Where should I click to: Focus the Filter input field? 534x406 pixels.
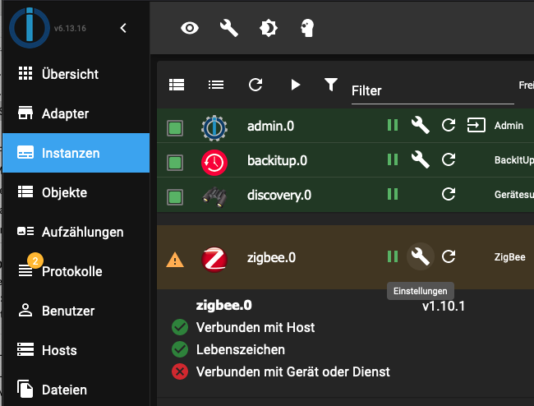(433, 91)
